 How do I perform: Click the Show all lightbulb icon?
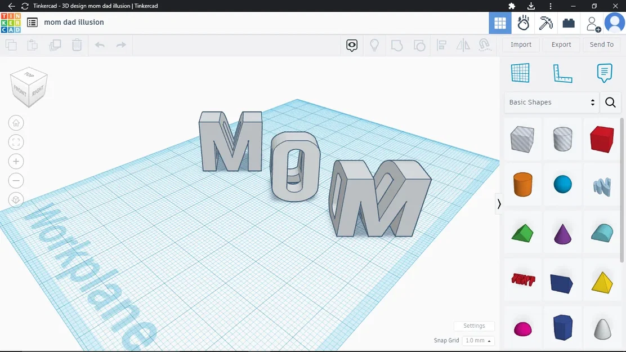coord(374,44)
